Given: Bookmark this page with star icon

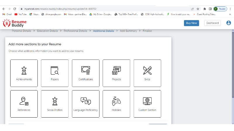Looking at the screenshot, I should click(198, 9).
